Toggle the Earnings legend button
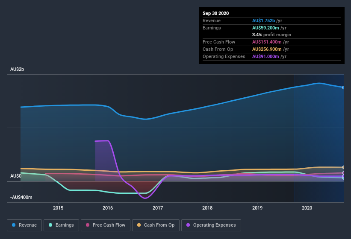This screenshot has height=239, width=351. 61,225
